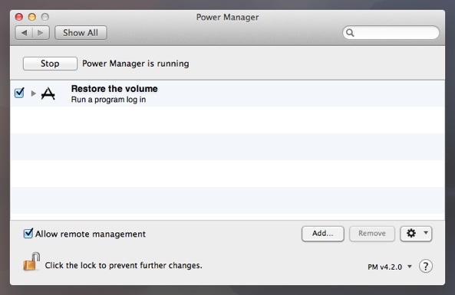Click the Remove button
The width and height of the screenshot is (455, 295).
click(x=372, y=234)
